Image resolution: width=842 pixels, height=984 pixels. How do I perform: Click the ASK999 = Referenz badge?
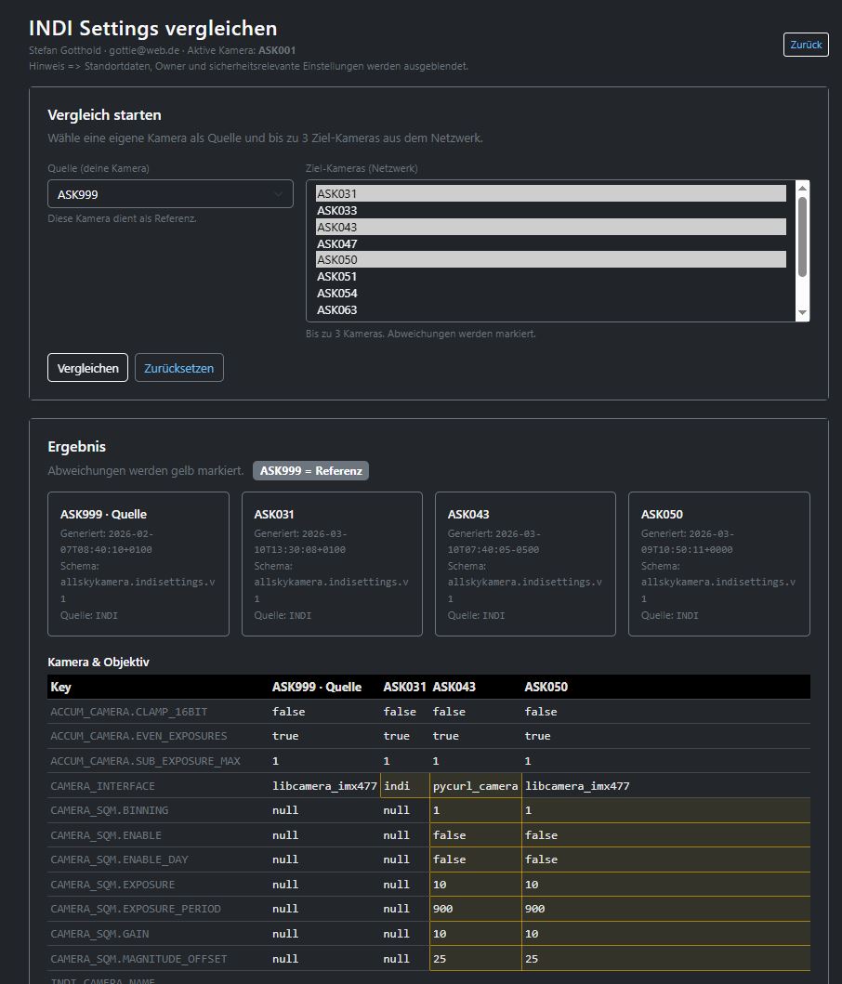(x=310, y=470)
